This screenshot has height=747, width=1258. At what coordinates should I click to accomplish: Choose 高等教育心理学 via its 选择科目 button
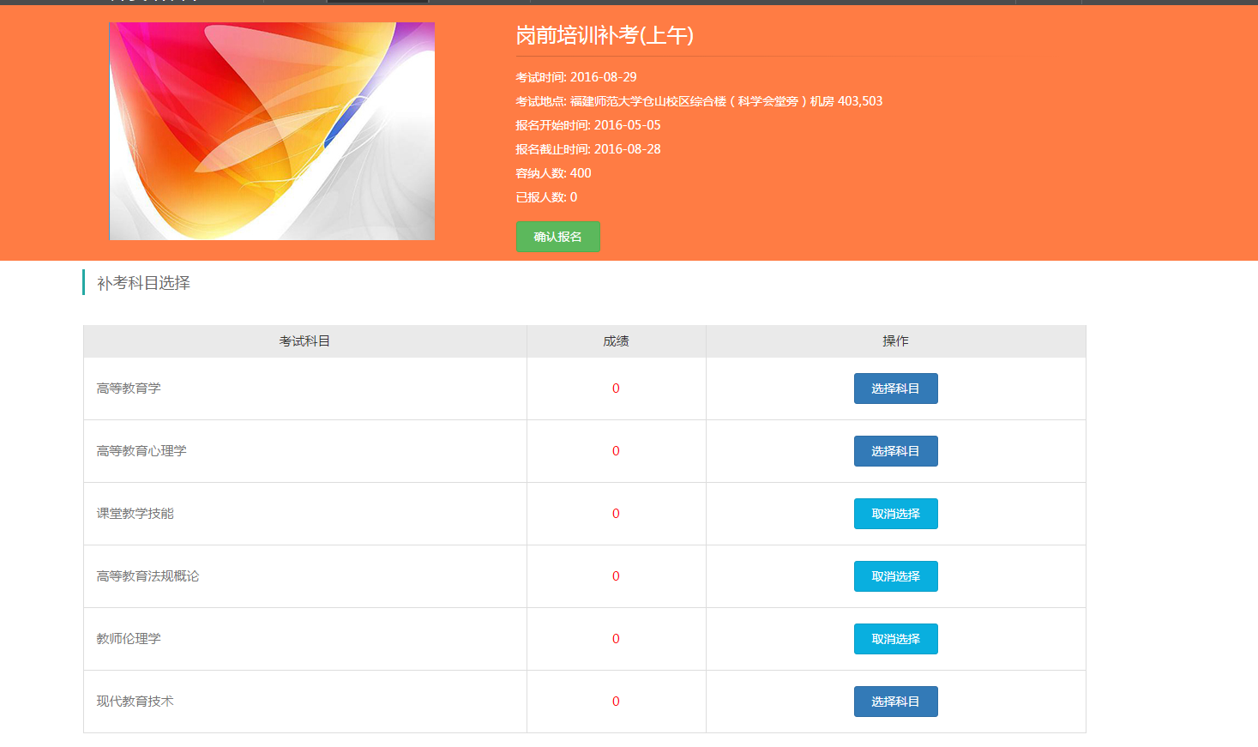pos(895,451)
